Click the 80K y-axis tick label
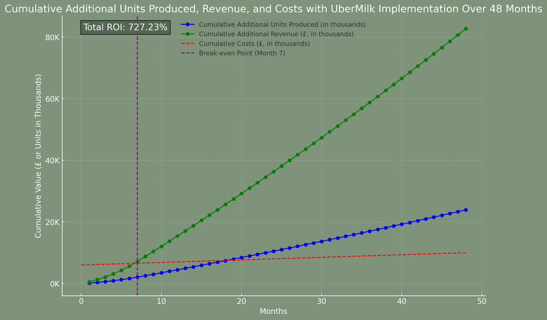The height and width of the screenshot is (320, 547). (x=52, y=37)
